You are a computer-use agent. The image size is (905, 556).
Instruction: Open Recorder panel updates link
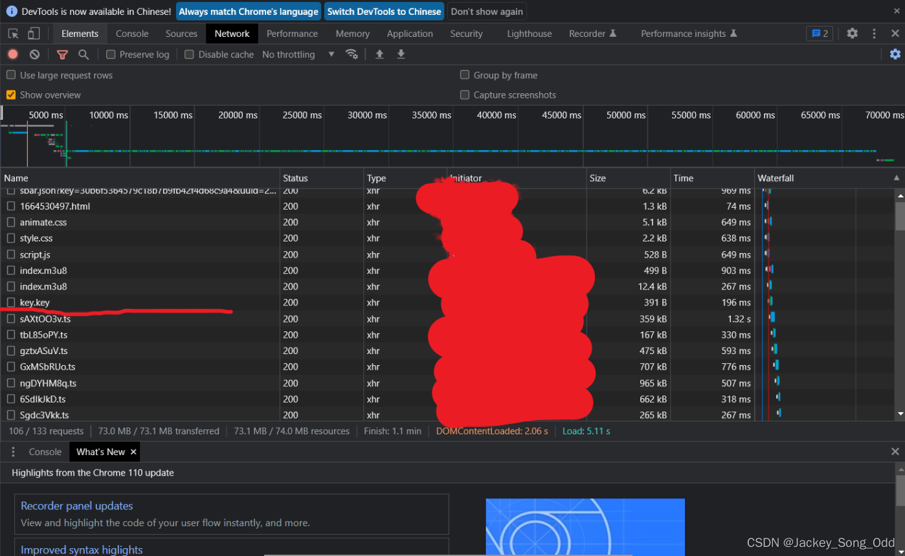click(76, 506)
